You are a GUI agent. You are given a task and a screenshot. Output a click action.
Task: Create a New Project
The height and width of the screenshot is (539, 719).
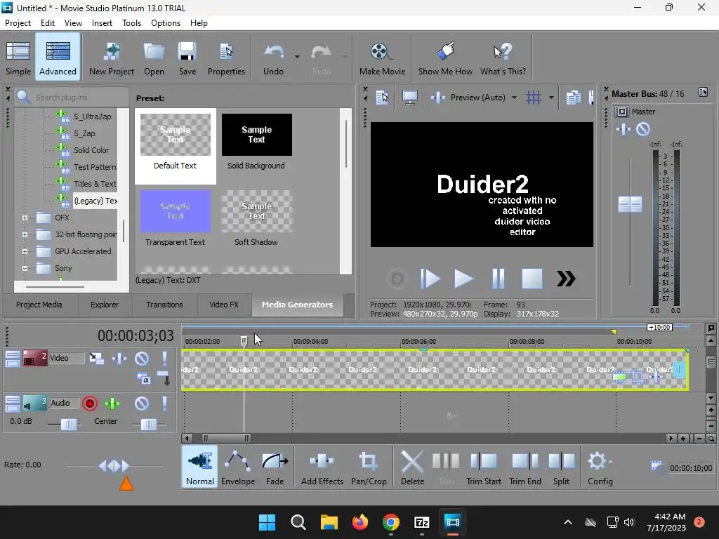click(112, 58)
